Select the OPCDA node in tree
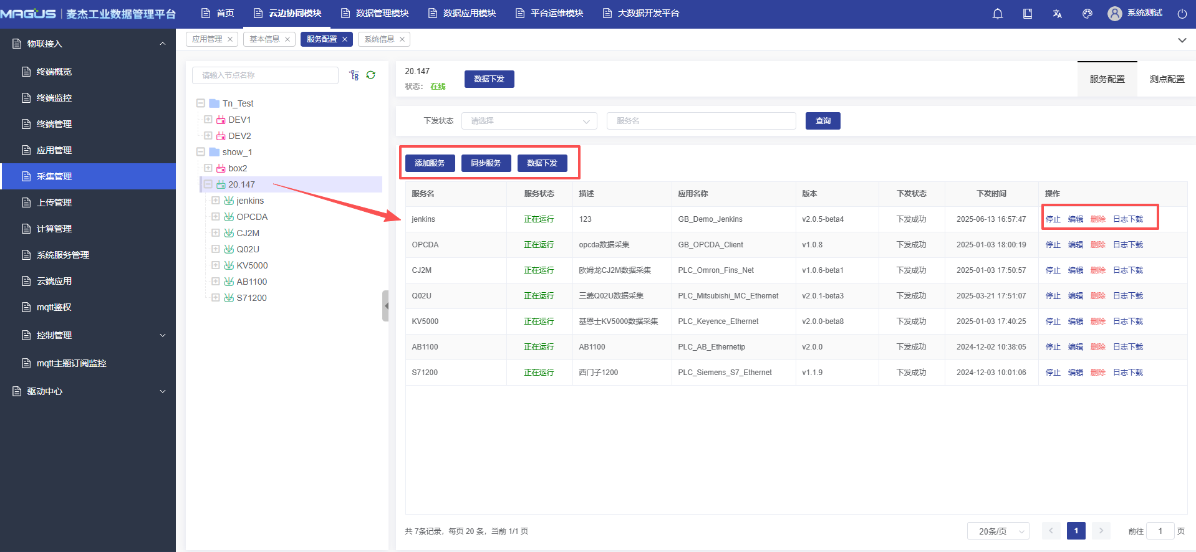The image size is (1196, 552). (x=252, y=217)
